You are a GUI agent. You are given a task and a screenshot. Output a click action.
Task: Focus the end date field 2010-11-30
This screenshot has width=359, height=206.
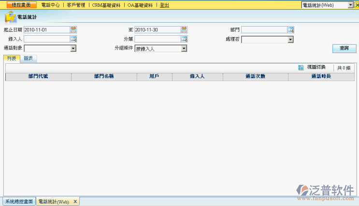[158, 29]
